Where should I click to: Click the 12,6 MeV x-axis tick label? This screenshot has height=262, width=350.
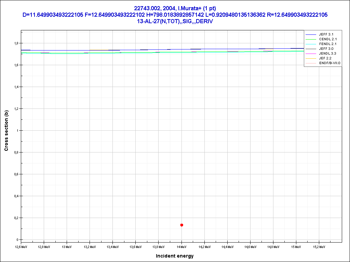(21, 246)
